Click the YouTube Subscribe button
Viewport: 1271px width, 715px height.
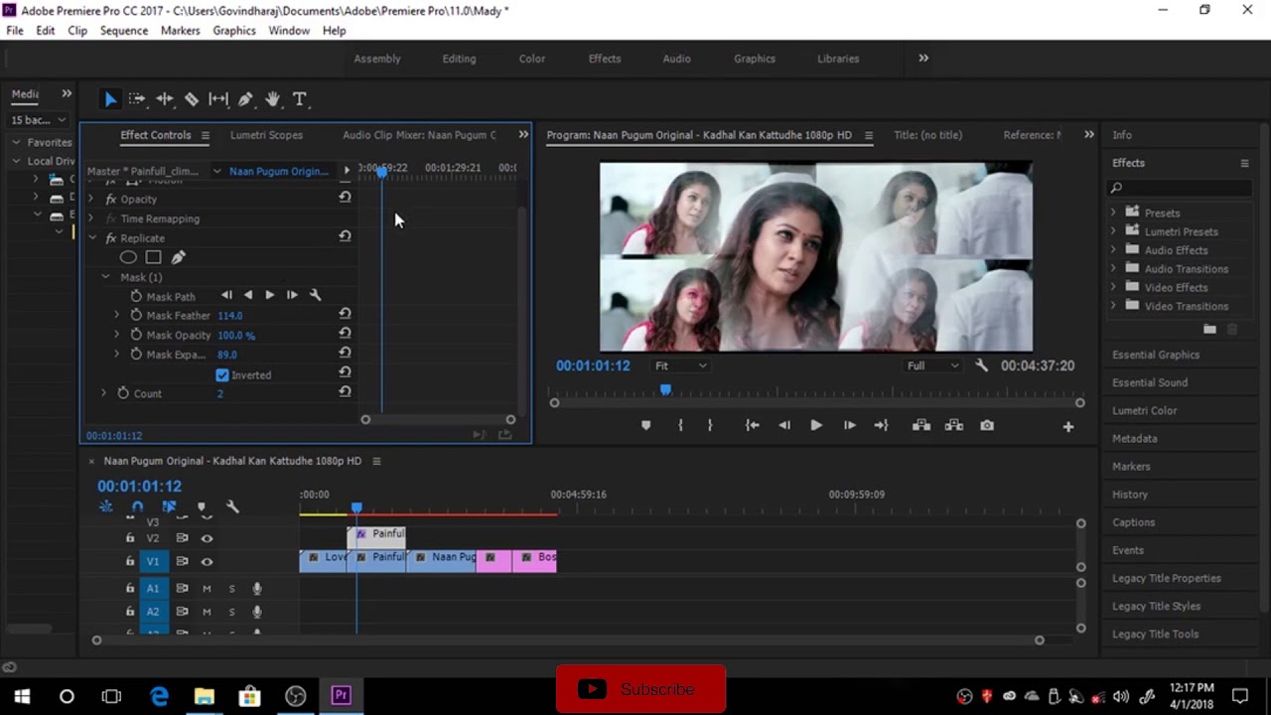tap(640, 689)
